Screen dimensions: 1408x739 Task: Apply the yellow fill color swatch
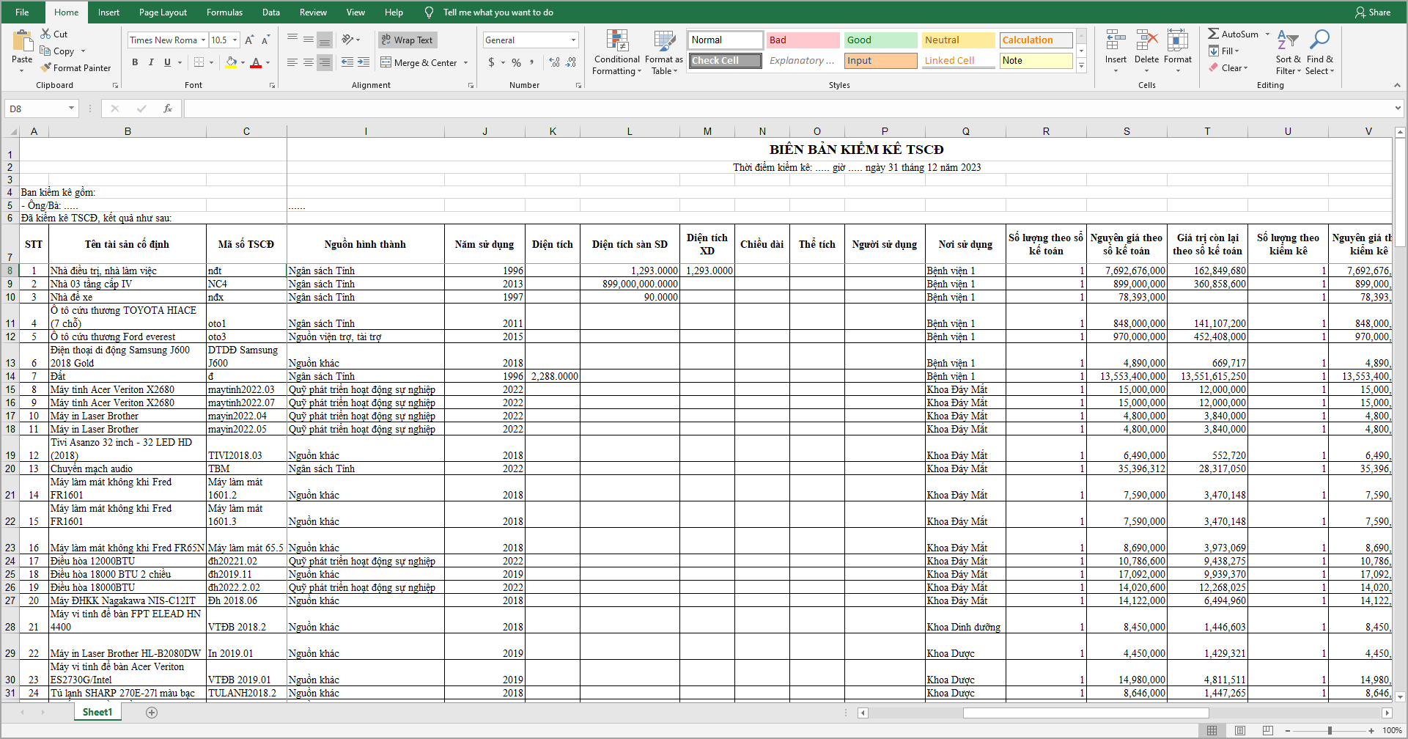[231, 62]
